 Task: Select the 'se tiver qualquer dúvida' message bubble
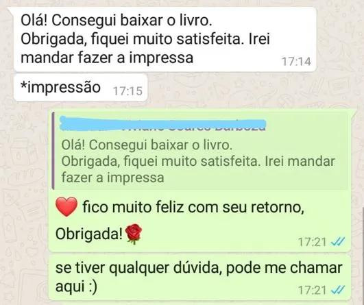point(199,278)
